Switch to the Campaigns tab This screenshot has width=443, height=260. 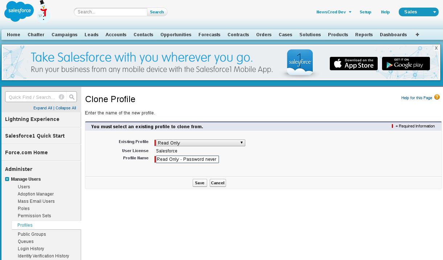(x=65, y=35)
